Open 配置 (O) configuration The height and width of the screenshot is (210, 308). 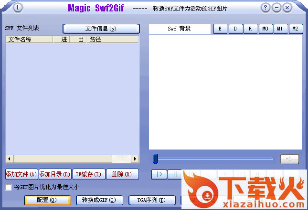(48, 200)
